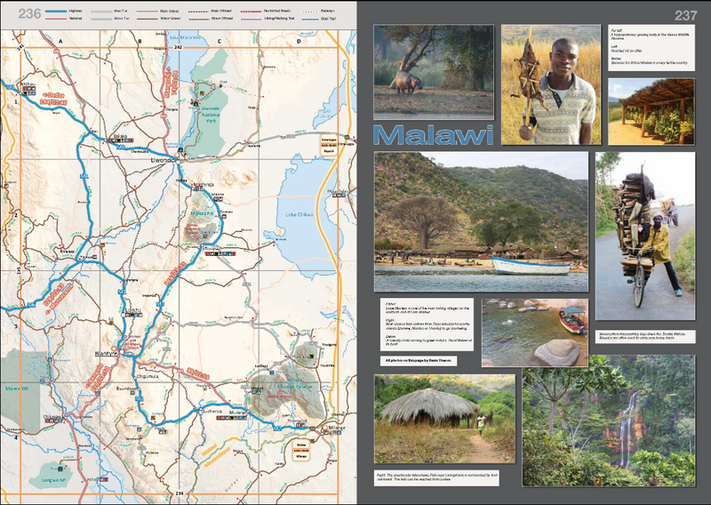The height and width of the screenshot is (505, 711).
Task: Click the Railways legend entry
Action: (318, 11)
